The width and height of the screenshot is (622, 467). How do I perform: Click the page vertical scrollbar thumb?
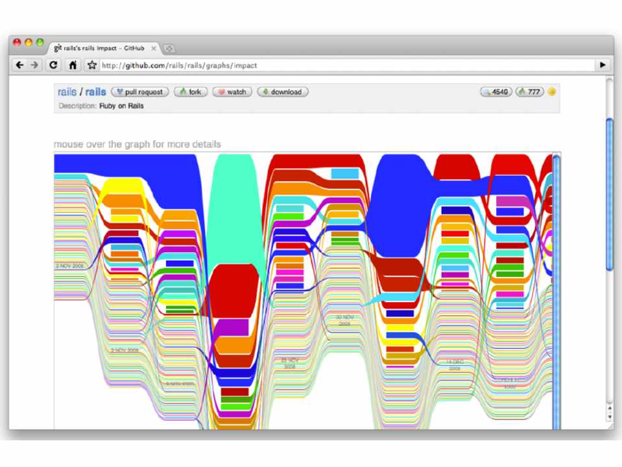tap(609, 195)
